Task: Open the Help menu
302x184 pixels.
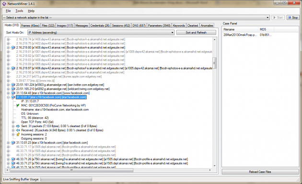Action: tap(31, 11)
